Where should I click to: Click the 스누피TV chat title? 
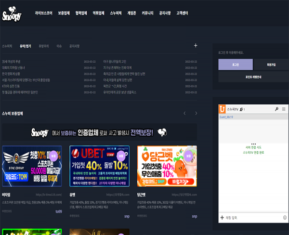pos(233,109)
